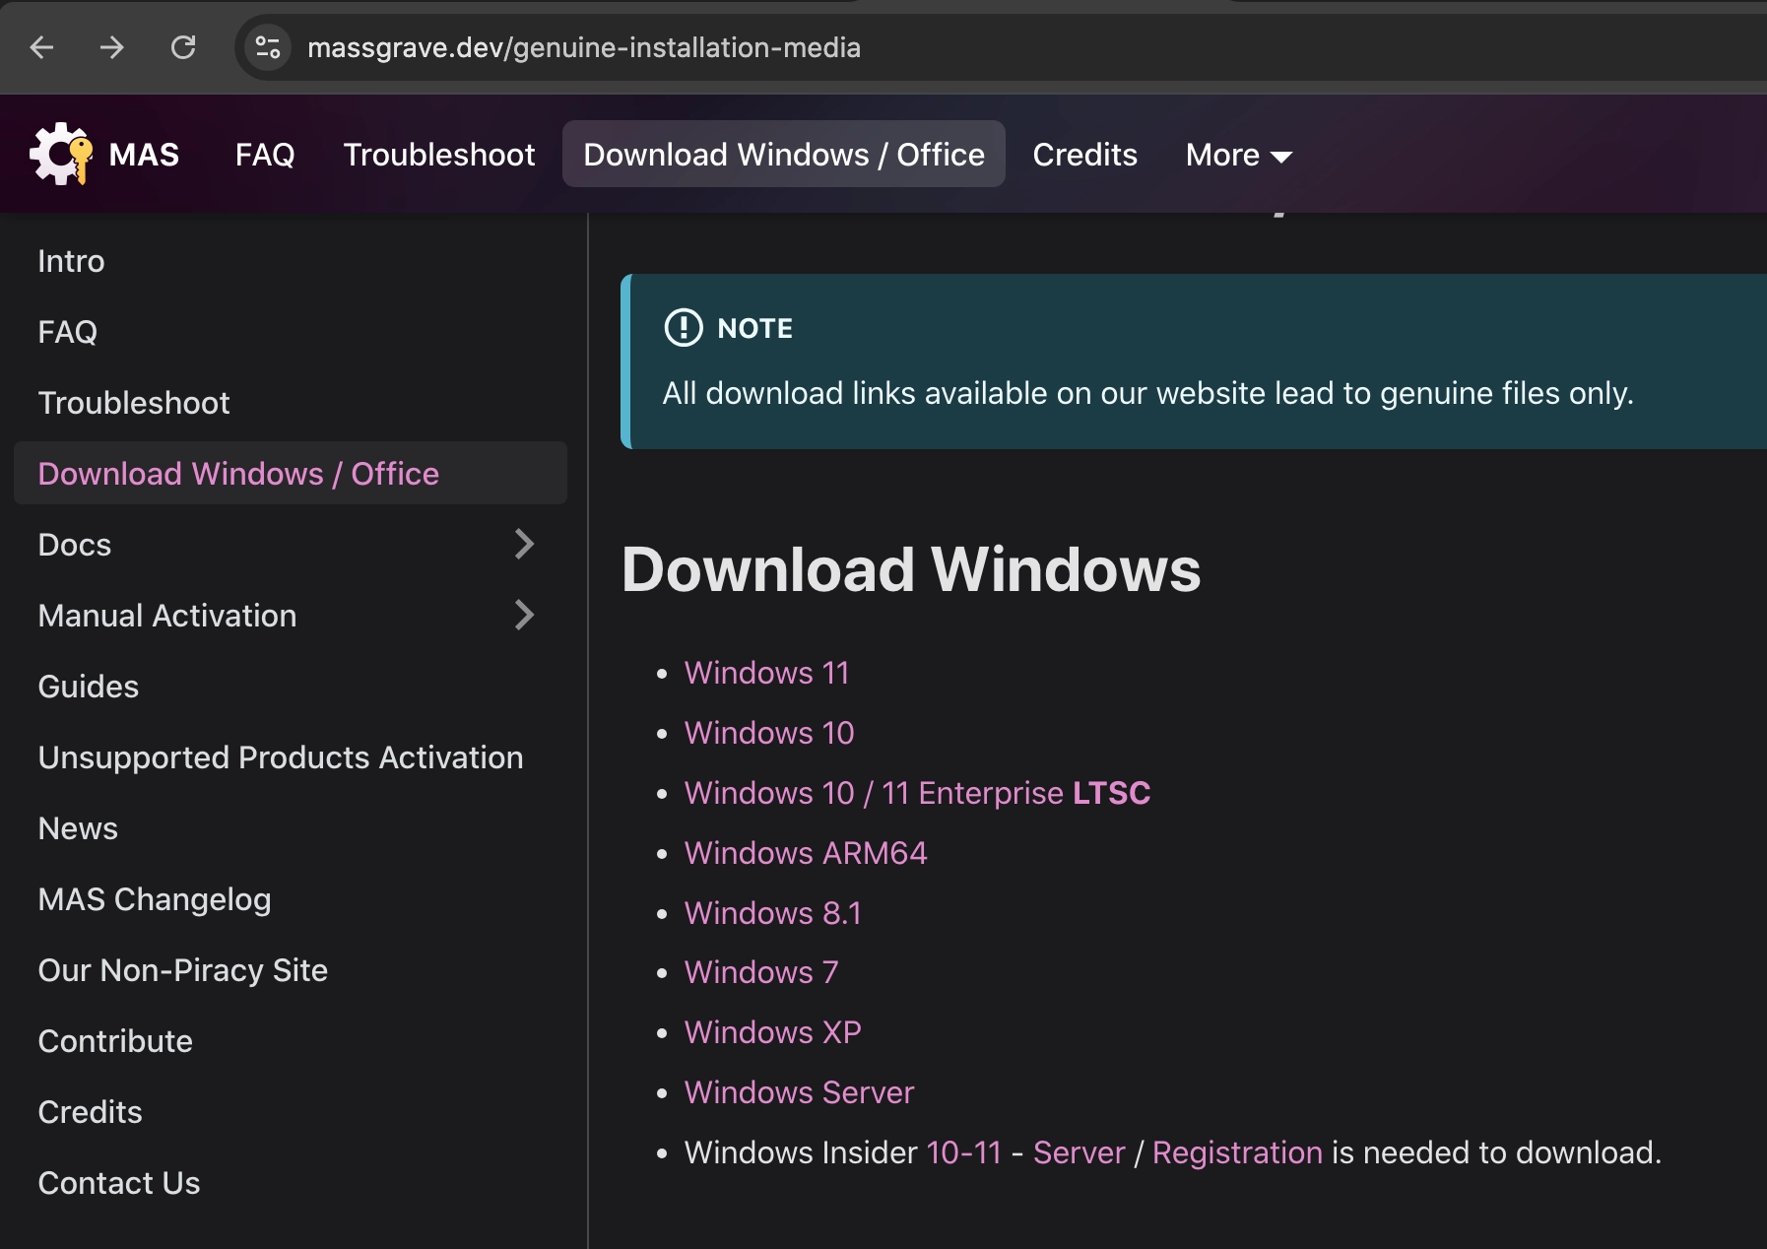Screen dimensions: 1767x1249
Task: Click the Download Windows heading
Action: [911, 569]
